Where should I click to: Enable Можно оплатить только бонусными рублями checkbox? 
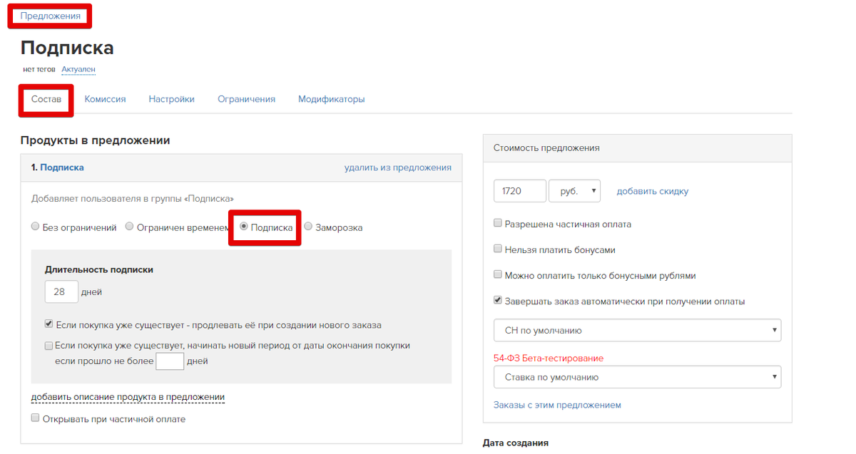tap(498, 275)
